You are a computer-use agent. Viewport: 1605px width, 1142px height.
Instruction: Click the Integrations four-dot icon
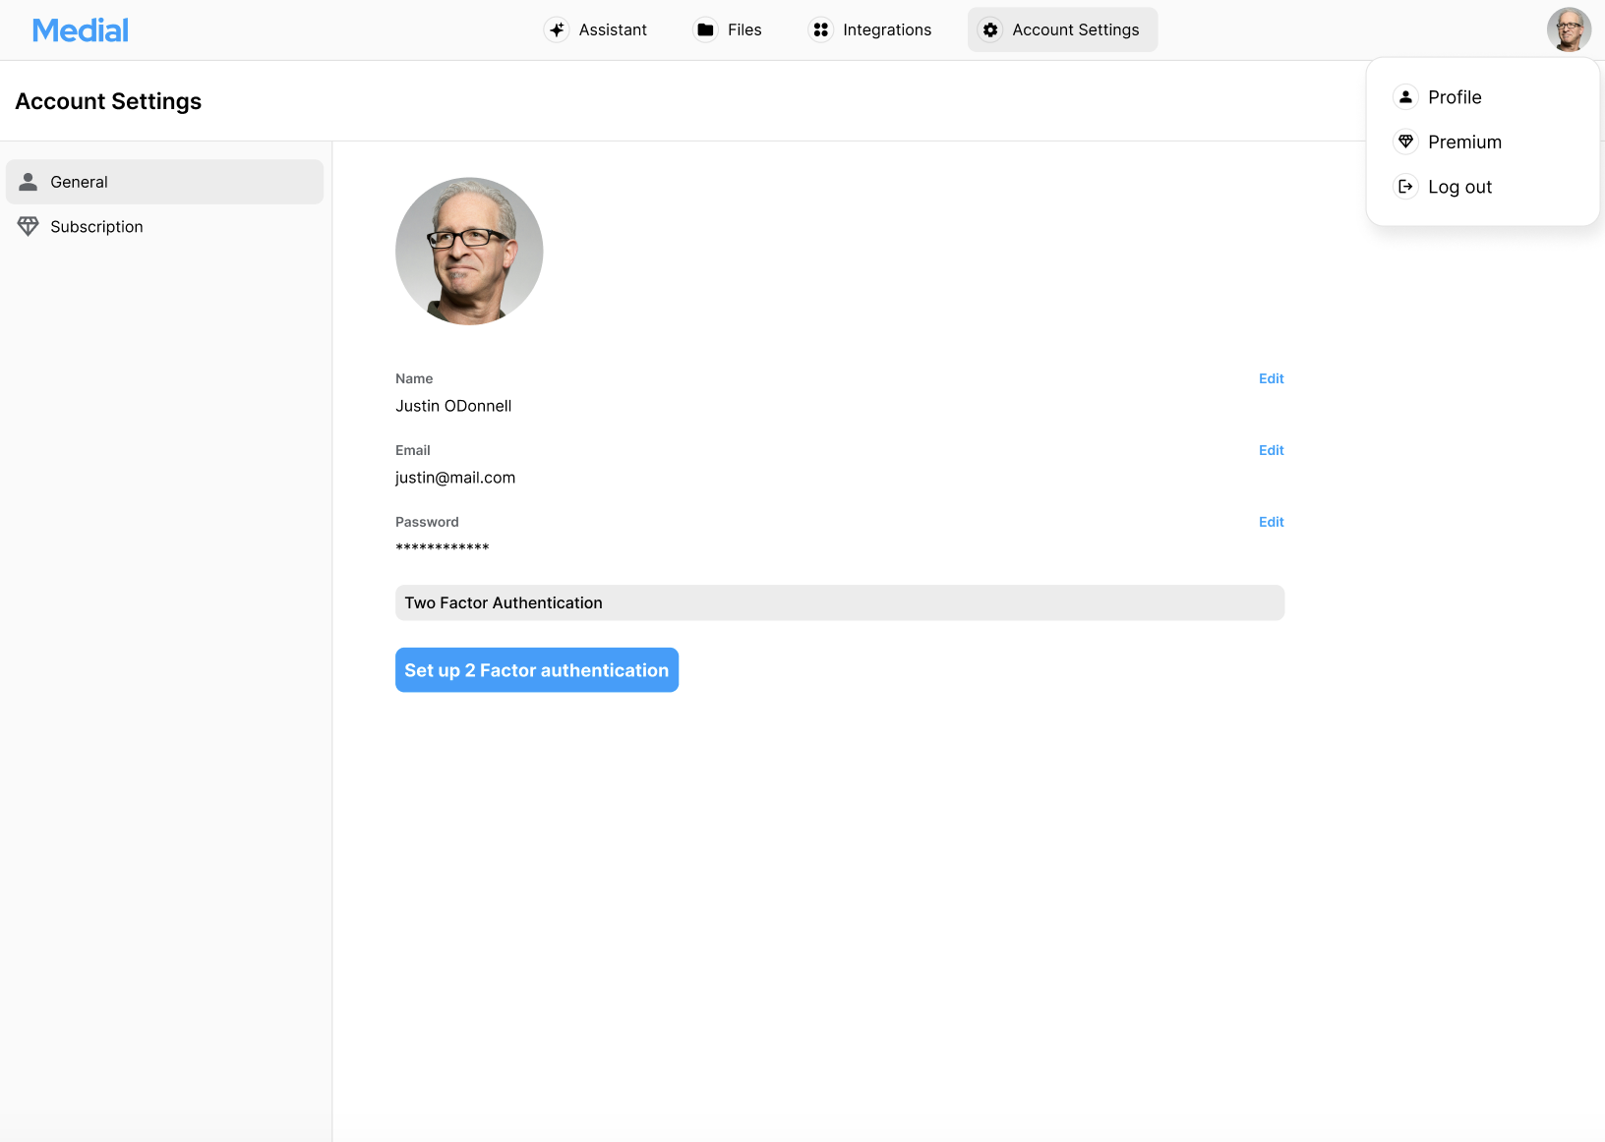[820, 30]
